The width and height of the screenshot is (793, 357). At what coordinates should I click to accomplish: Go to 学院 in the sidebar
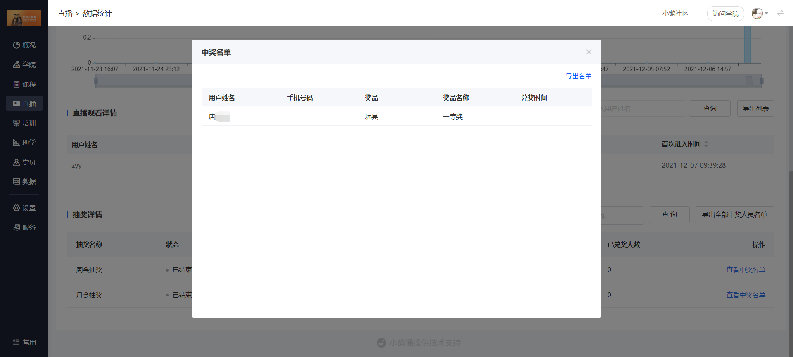point(24,64)
